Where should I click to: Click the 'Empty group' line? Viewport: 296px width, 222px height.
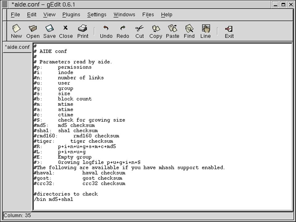coord(63,157)
